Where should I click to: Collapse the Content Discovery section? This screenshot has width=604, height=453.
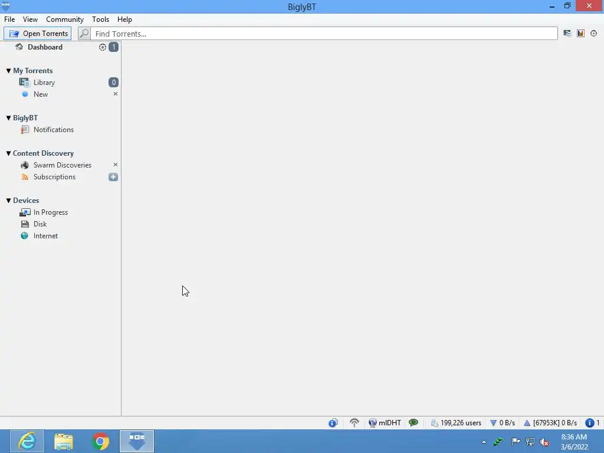[x=8, y=153]
